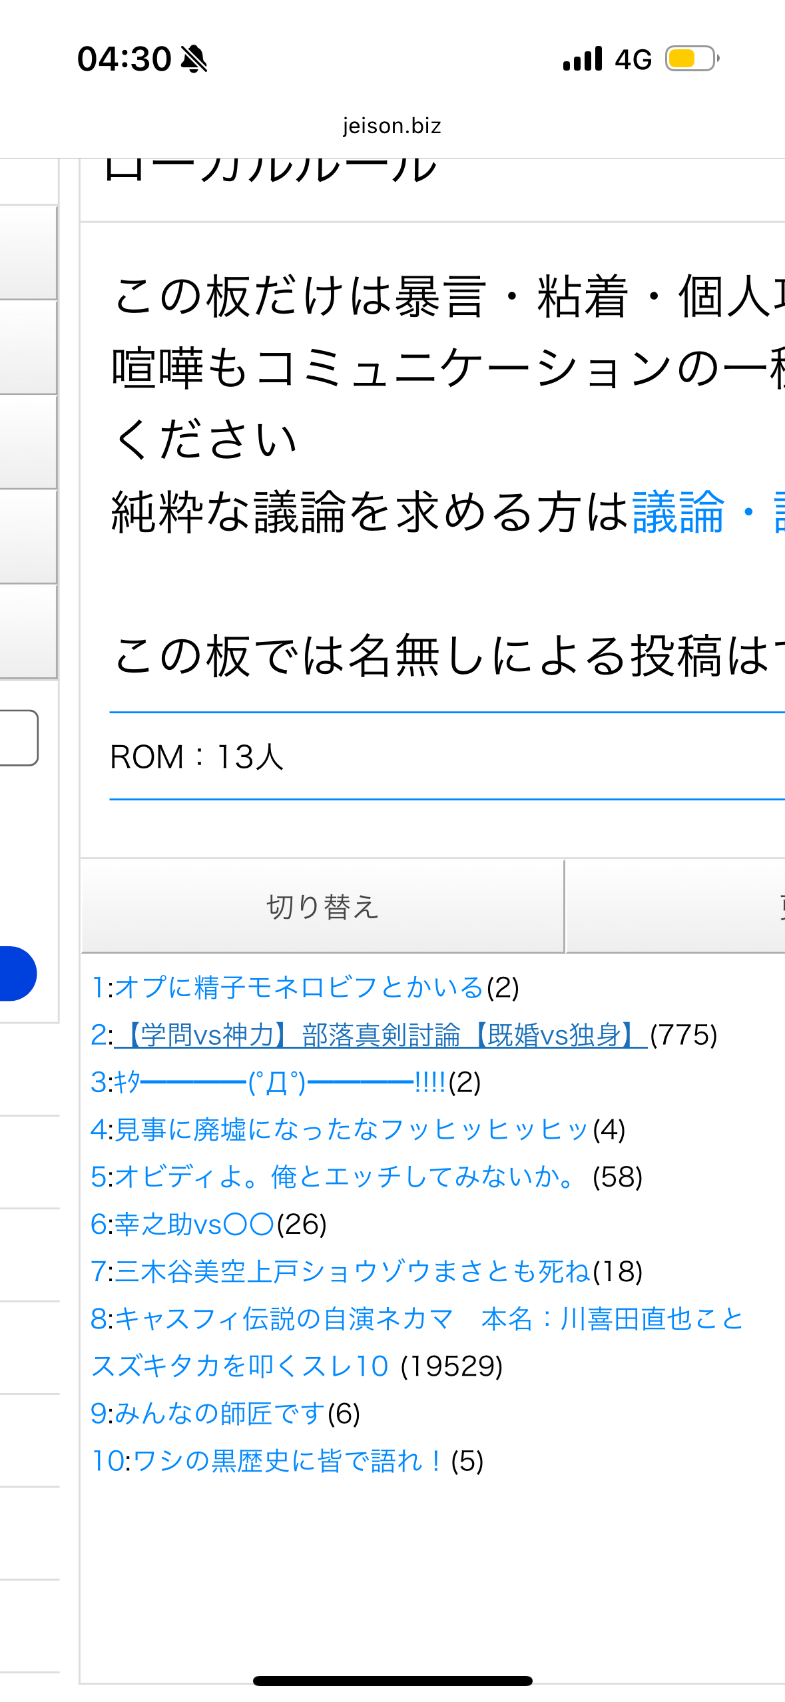Tap the 04:30 clock in status bar

(125, 59)
